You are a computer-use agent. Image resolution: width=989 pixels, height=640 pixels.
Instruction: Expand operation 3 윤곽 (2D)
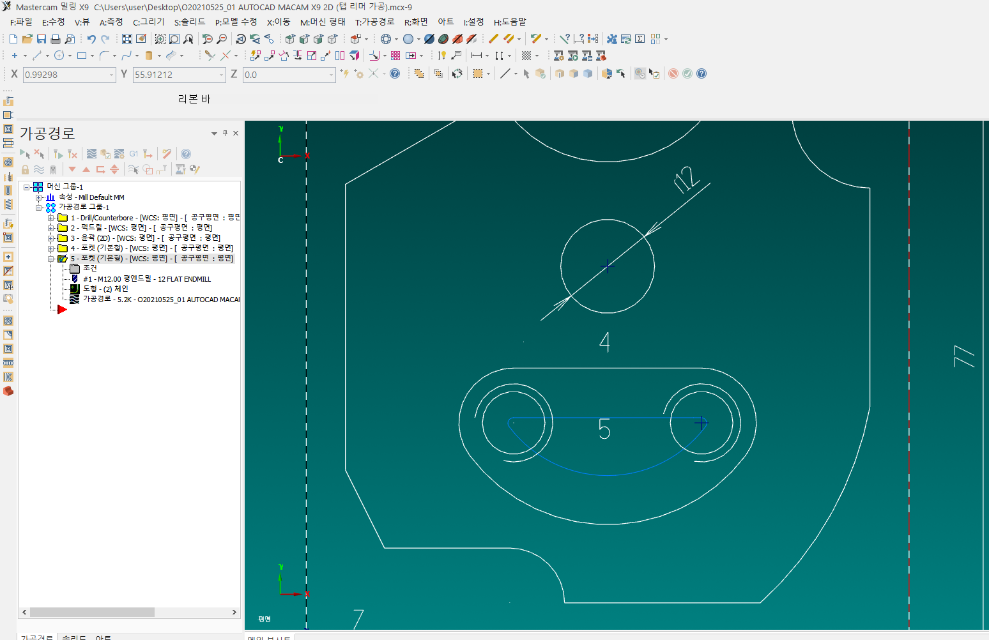50,238
